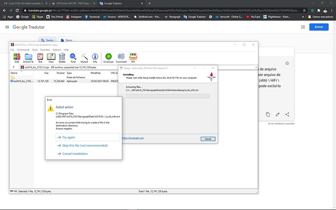The image size is (336, 210).
Task: Run VirusScan from the WinRAR toolbar
Action: point(109,58)
